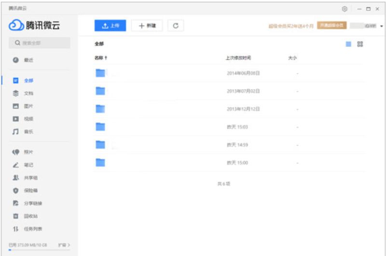Click the 扩容 expand storage link

[64, 245]
